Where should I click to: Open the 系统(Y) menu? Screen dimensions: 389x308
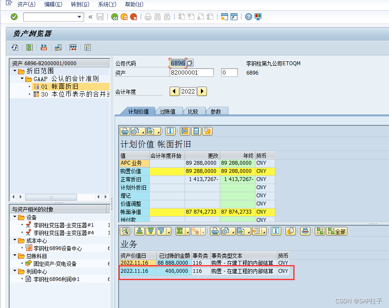click(x=107, y=4)
